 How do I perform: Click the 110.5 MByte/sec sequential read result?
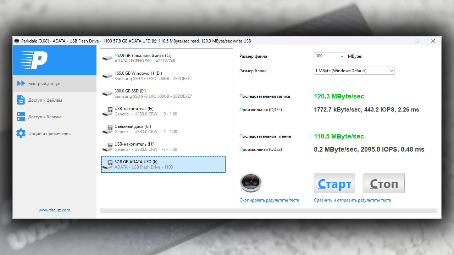(339, 136)
